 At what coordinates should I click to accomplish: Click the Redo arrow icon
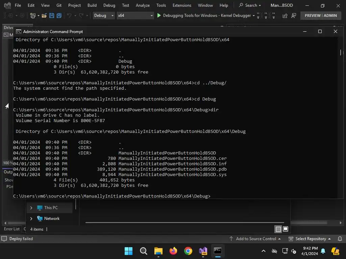[x=81, y=16]
